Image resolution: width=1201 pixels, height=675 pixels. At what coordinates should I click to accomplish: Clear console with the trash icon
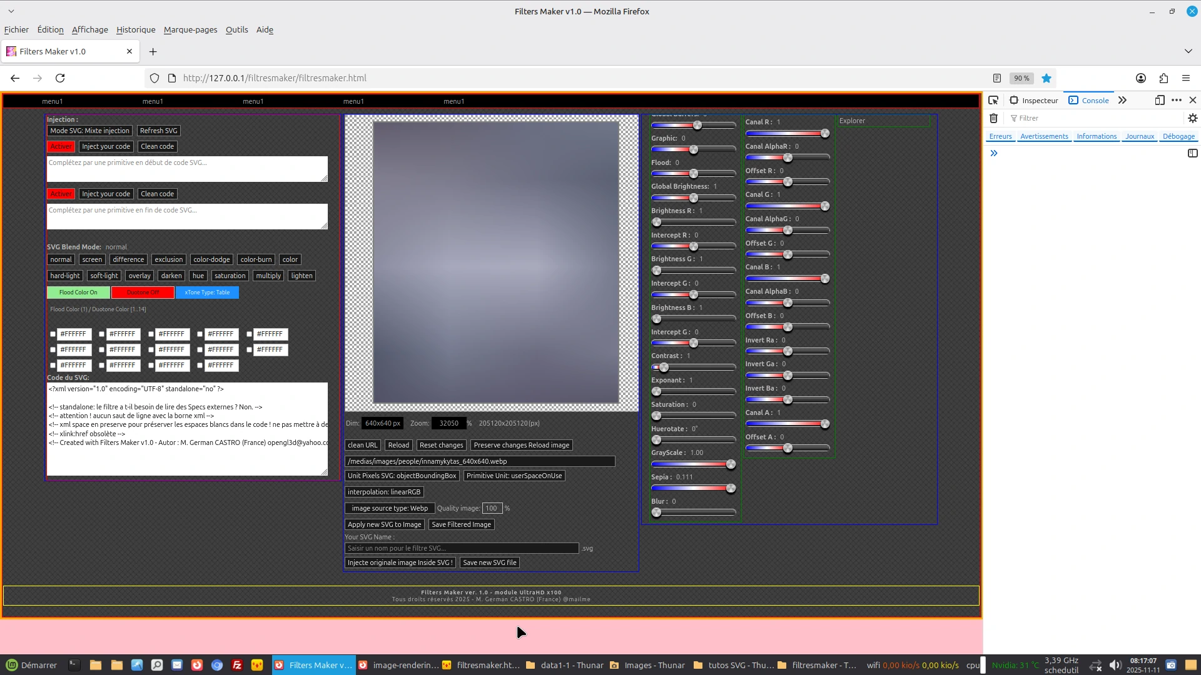(993, 118)
